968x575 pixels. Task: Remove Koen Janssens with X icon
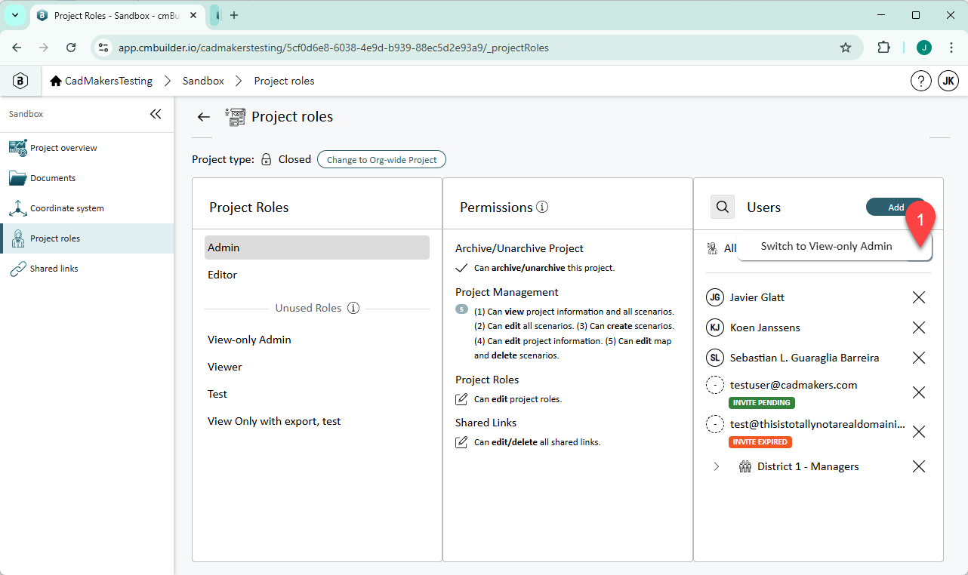919,327
